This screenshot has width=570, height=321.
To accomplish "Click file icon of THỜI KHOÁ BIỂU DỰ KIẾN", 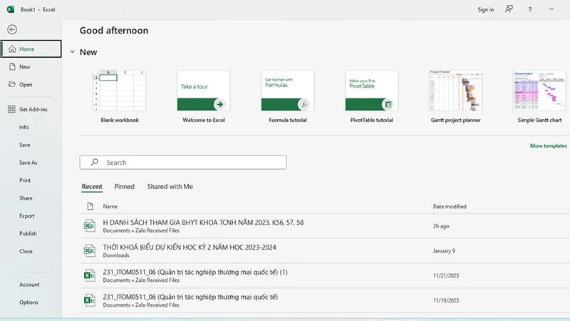I will tap(90, 251).
